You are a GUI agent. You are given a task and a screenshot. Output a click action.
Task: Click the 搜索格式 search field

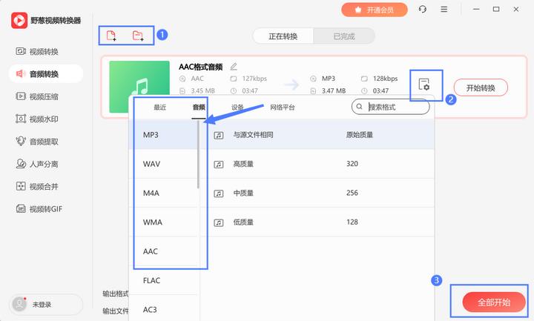point(390,107)
